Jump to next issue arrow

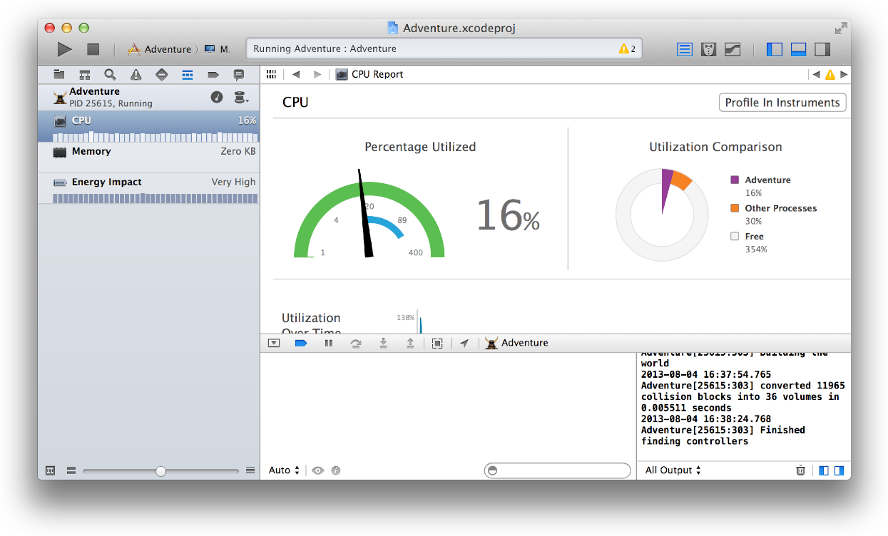(x=844, y=74)
